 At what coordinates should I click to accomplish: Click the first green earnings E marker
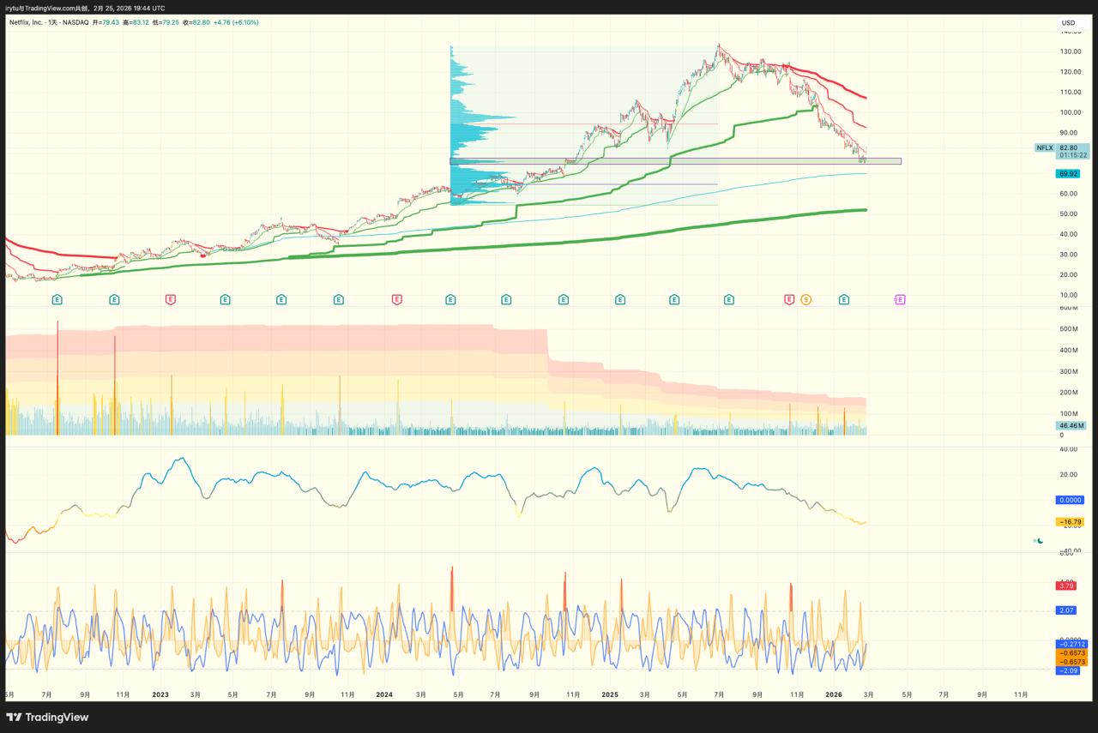57,299
